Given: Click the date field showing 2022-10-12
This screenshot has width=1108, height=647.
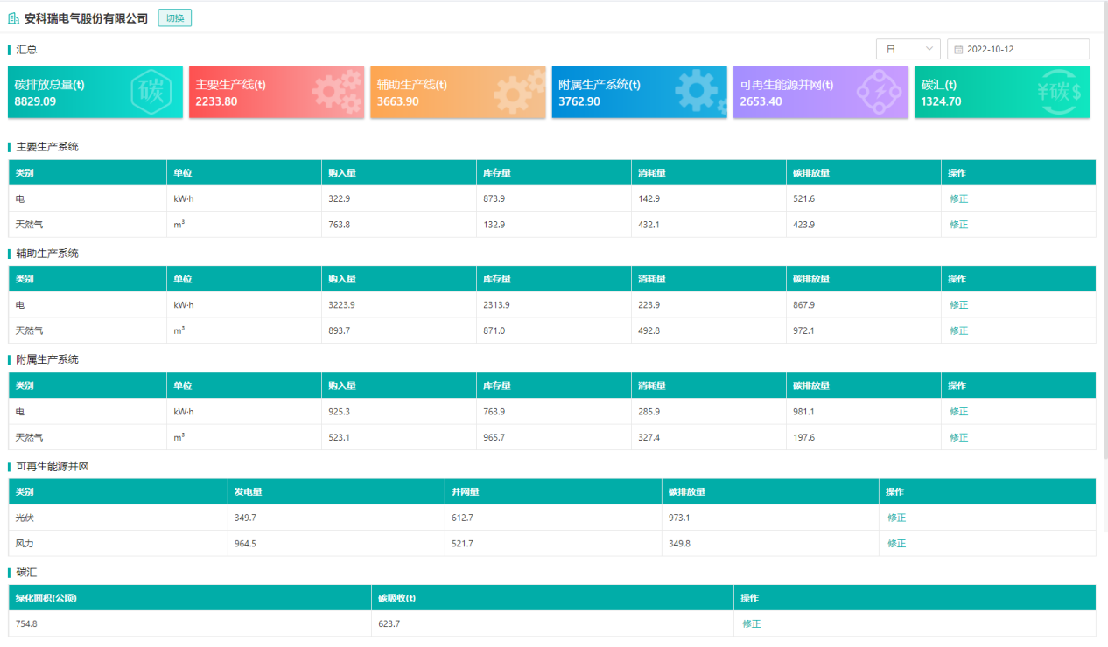Looking at the screenshot, I should [1018, 50].
